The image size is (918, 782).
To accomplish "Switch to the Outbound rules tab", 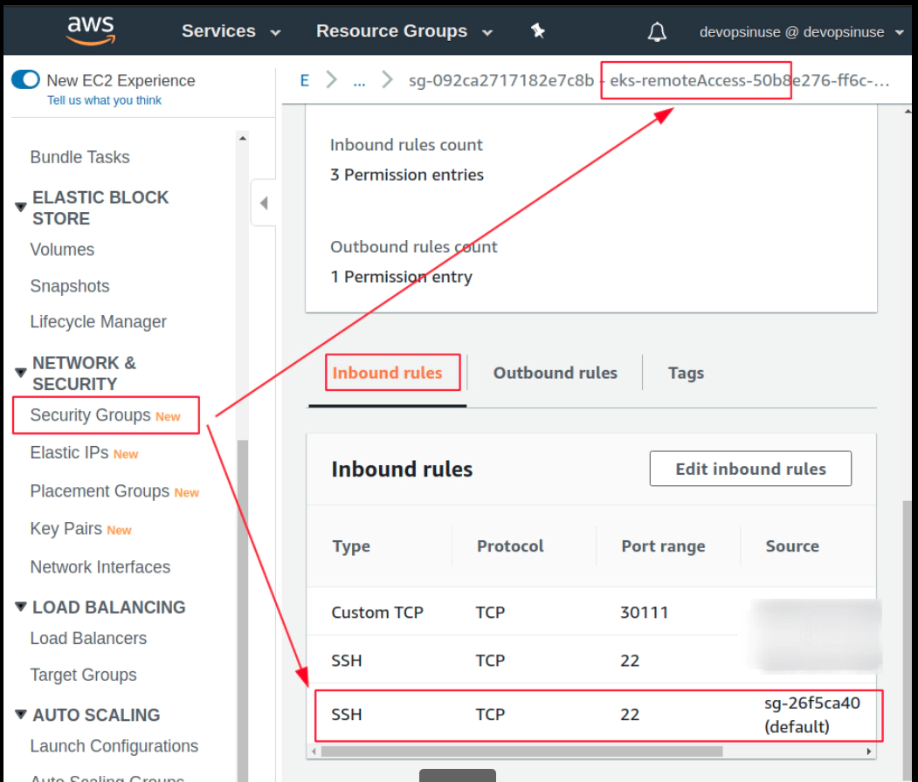I will tap(555, 373).
